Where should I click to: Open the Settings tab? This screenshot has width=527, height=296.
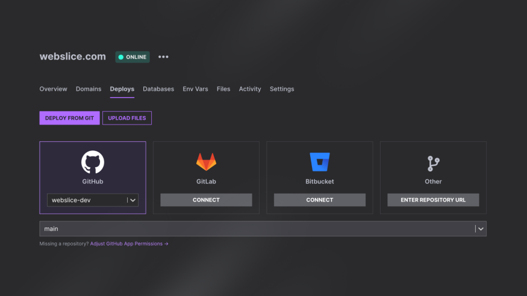(282, 89)
